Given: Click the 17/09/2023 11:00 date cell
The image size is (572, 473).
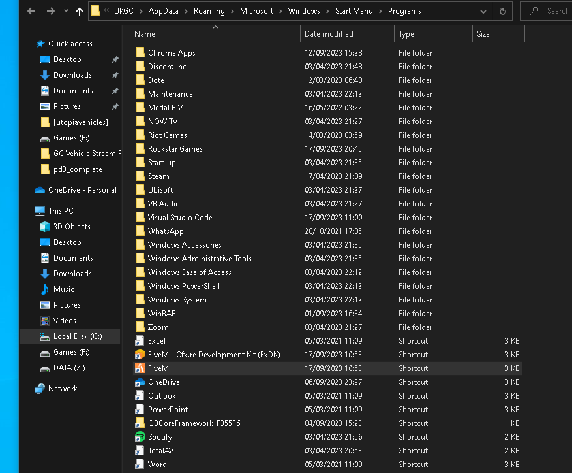Looking at the screenshot, I should click(x=333, y=218).
